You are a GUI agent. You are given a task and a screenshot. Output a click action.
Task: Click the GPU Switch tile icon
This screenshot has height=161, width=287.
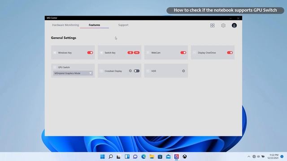tap(55, 67)
